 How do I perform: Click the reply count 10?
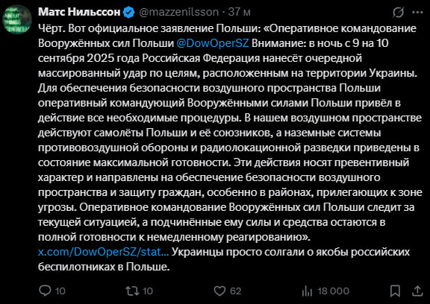tap(60, 291)
